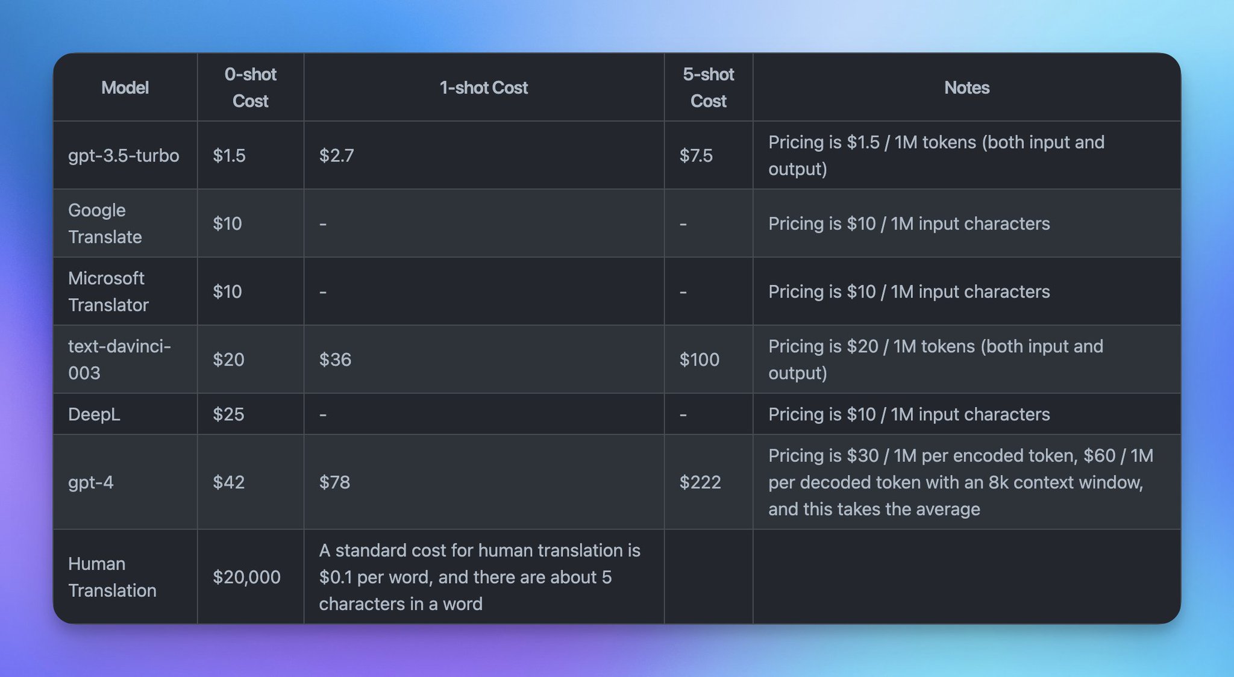Viewport: 1234px width, 677px height.
Task: Click the Notes column header
Action: pos(966,88)
